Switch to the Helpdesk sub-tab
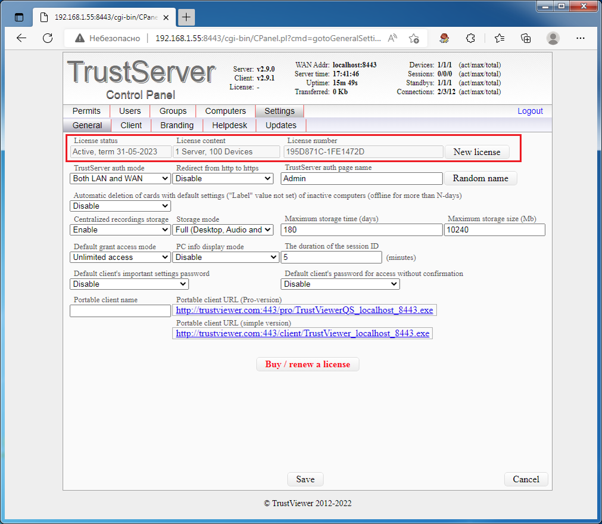 click(x=230, y=125)
